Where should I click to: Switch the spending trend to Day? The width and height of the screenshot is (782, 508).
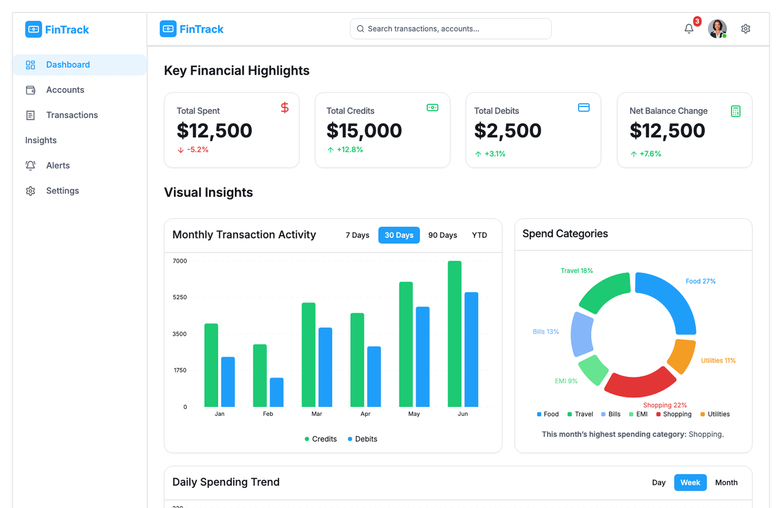658,482
